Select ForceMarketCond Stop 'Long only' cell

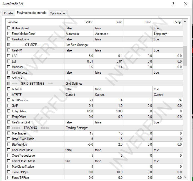pyautogui.click(x=168, y=34)
